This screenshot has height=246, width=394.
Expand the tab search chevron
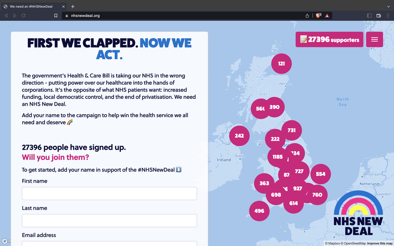[x=388, y=6]
